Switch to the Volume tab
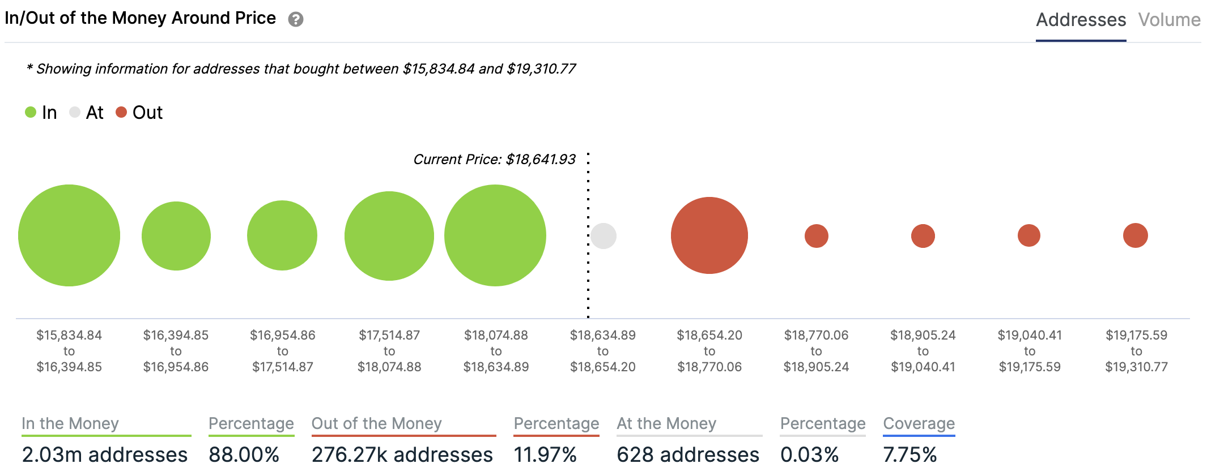The image size is (1207, 472). coord(1169,20)
